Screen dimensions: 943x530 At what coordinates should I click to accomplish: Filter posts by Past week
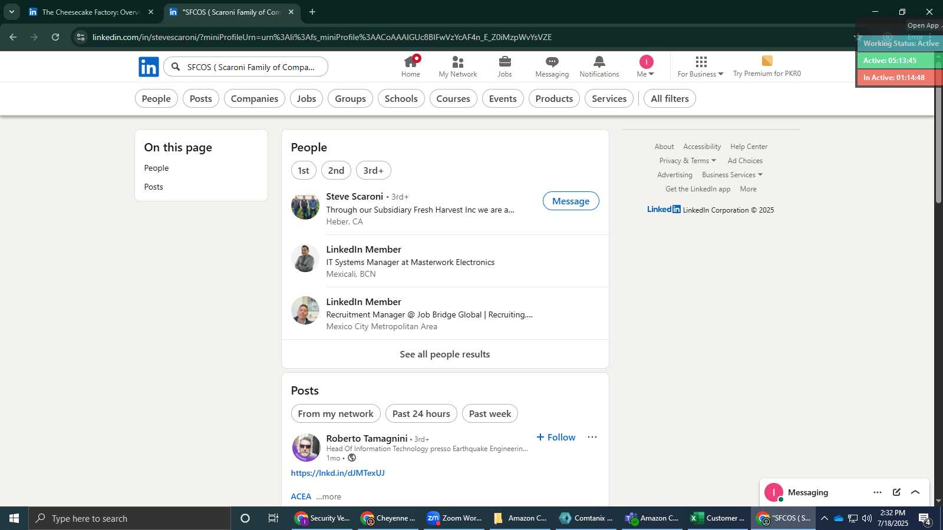click(490, 413)
